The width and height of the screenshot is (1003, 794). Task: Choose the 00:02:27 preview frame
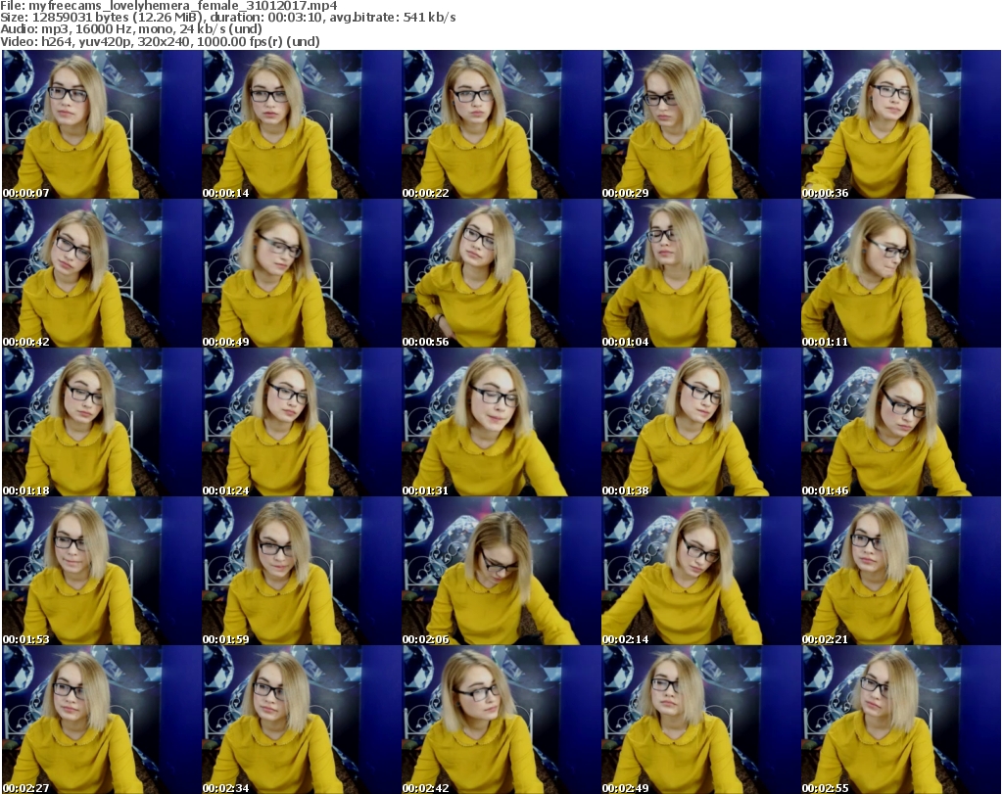(102, 720)
